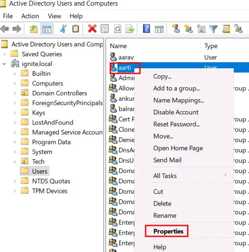Select the LostAndFound tree item

coord(53,123)
